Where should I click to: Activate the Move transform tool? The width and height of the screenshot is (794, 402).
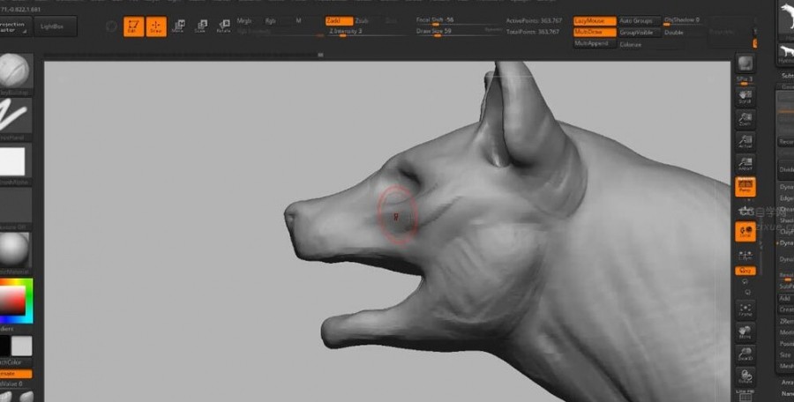click(x=178, y=26)
